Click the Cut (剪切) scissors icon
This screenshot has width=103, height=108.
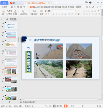[x=8, y=11]
